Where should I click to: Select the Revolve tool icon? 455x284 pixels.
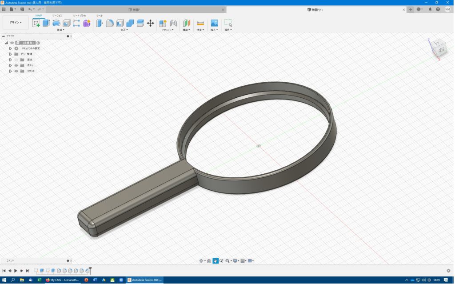pyautogui.click(x=56, y=23)
